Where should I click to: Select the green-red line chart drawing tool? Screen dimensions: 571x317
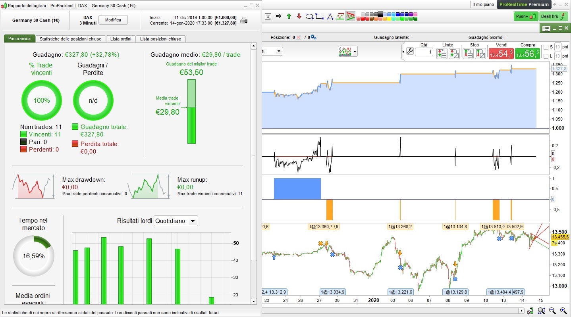340,16
